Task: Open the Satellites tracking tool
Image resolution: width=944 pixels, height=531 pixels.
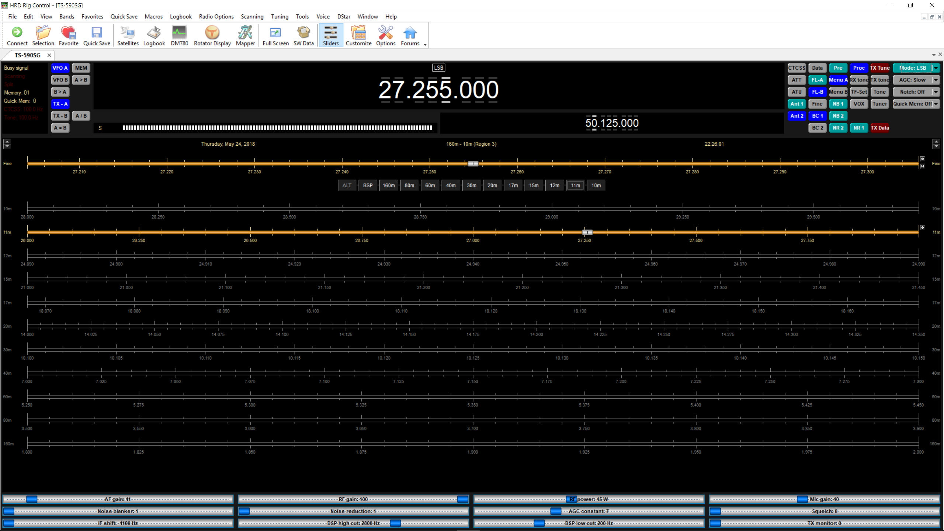Action: (x=128, y=35)
